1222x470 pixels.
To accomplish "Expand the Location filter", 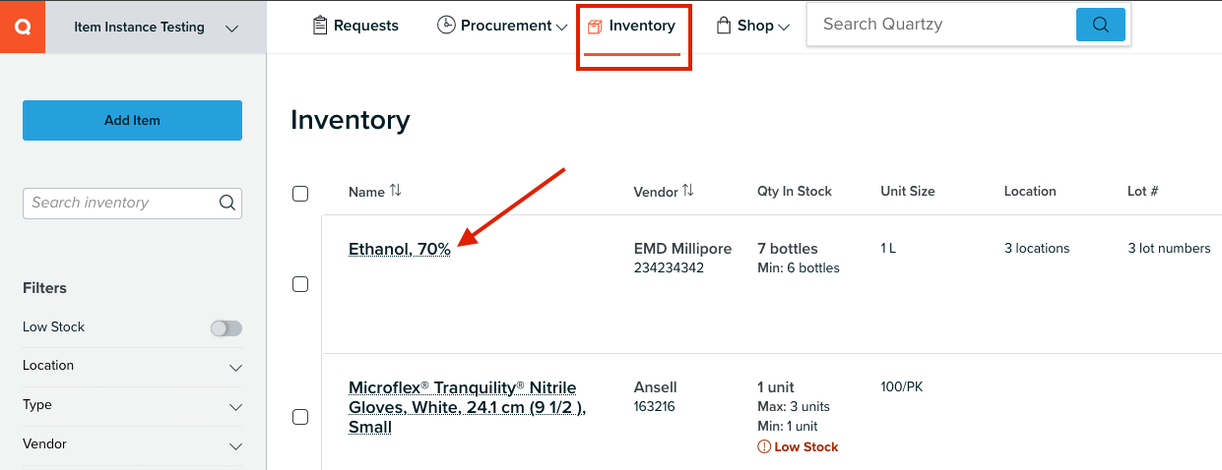I will coord(132,366).
